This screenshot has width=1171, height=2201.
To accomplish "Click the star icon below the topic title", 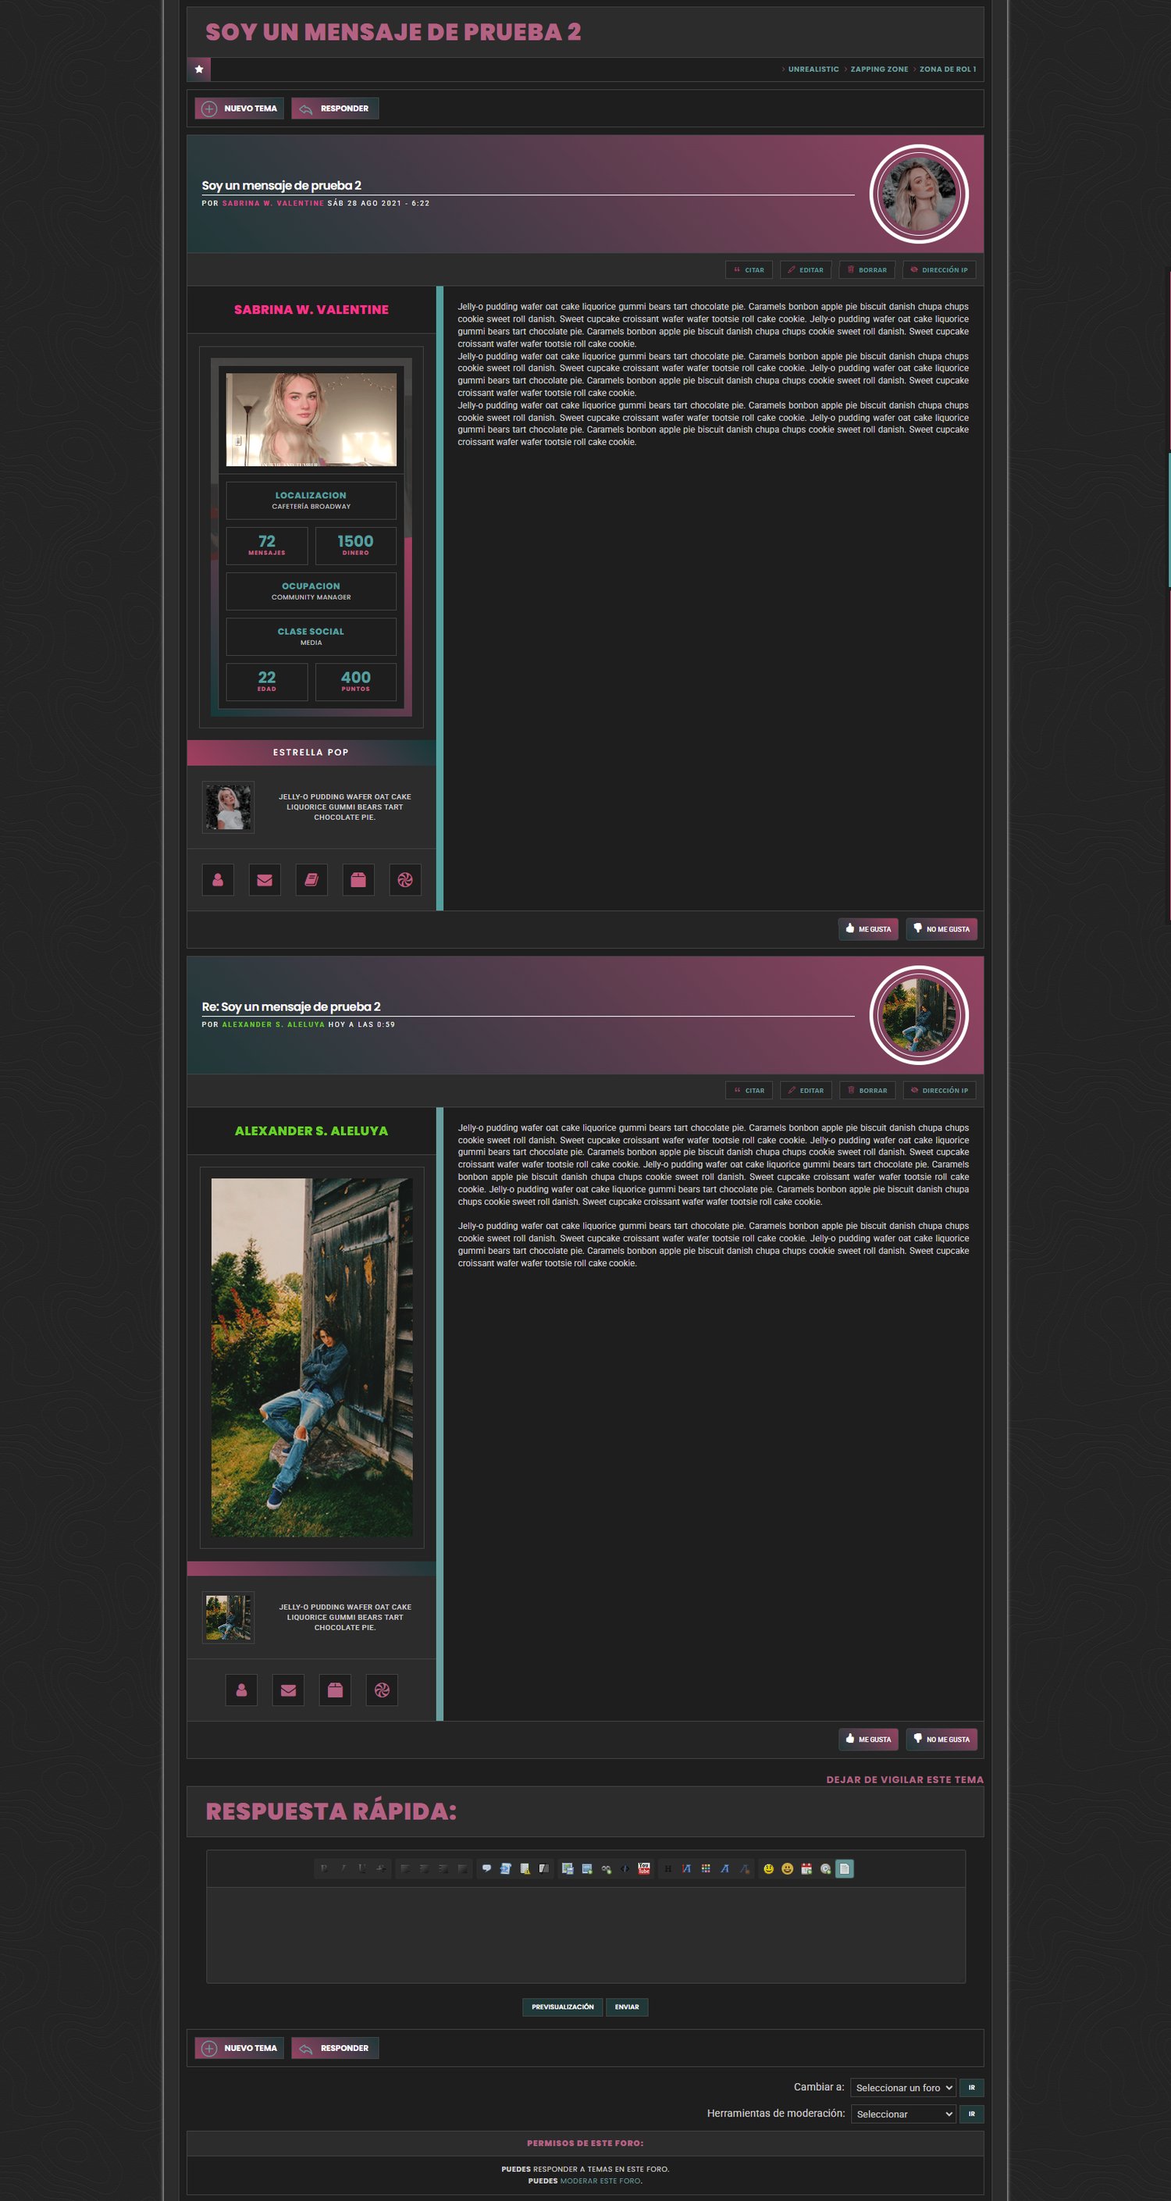I will coord(199,69).
